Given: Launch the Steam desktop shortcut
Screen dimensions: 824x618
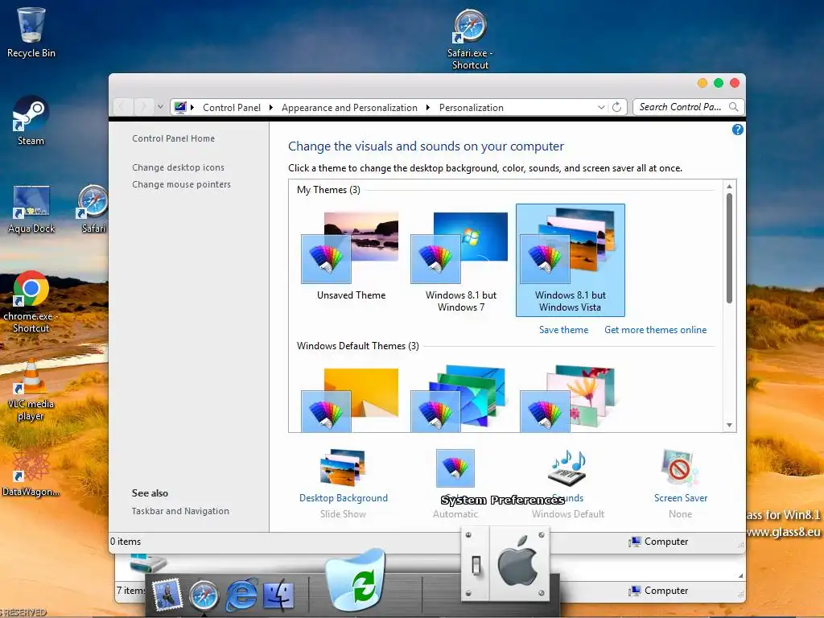Looking at the screenshot, I should coord(31,120).
